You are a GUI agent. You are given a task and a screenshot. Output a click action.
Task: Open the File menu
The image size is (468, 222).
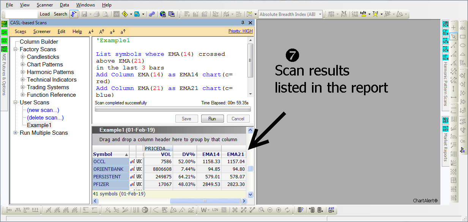click(9, 5)
